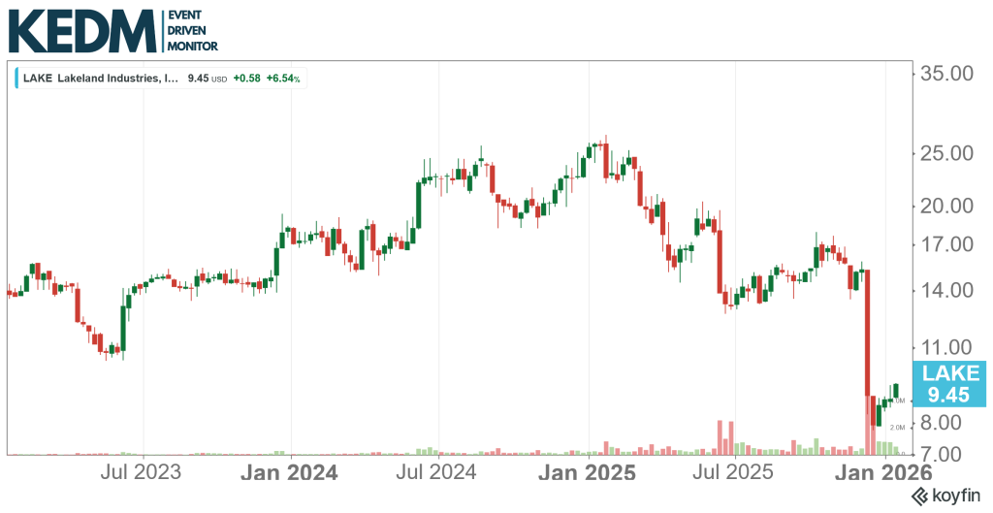Image resolution: width=993 pixels, height=513 pixels.
Task: Click the Jul 2025 date label
Action: coord(735,473)
